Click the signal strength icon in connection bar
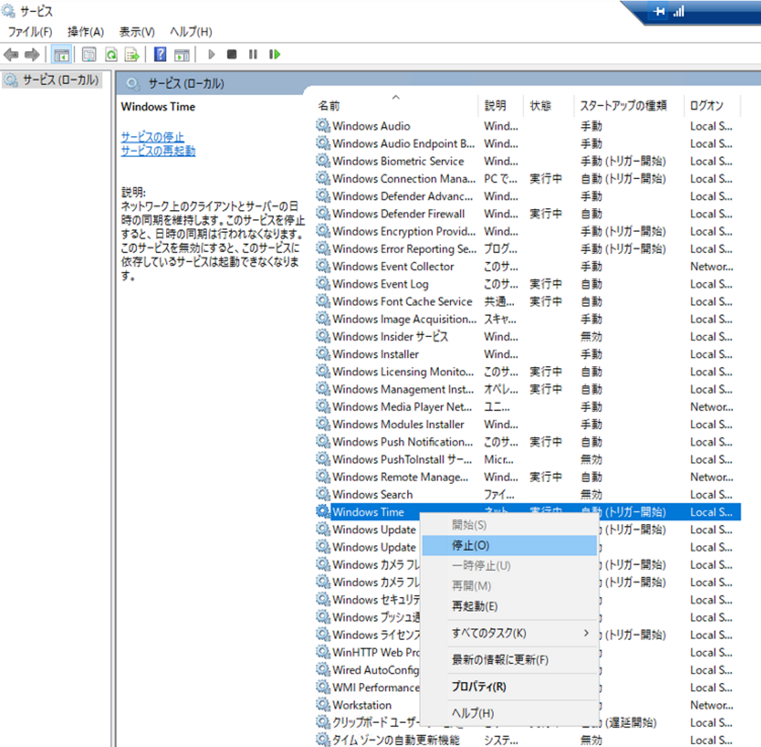This screenshot has height=747, width=761. [679, 11]
